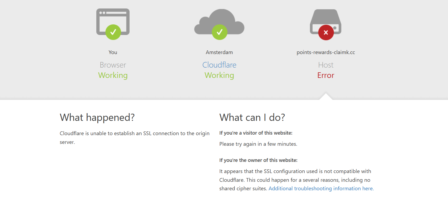Click the Working status under Cloudflare
Image resolution: width=448 pixels, height=199 pixels.
point(219,75)
